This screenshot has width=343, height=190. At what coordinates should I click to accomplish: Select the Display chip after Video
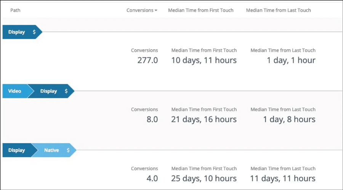(48, 91)
